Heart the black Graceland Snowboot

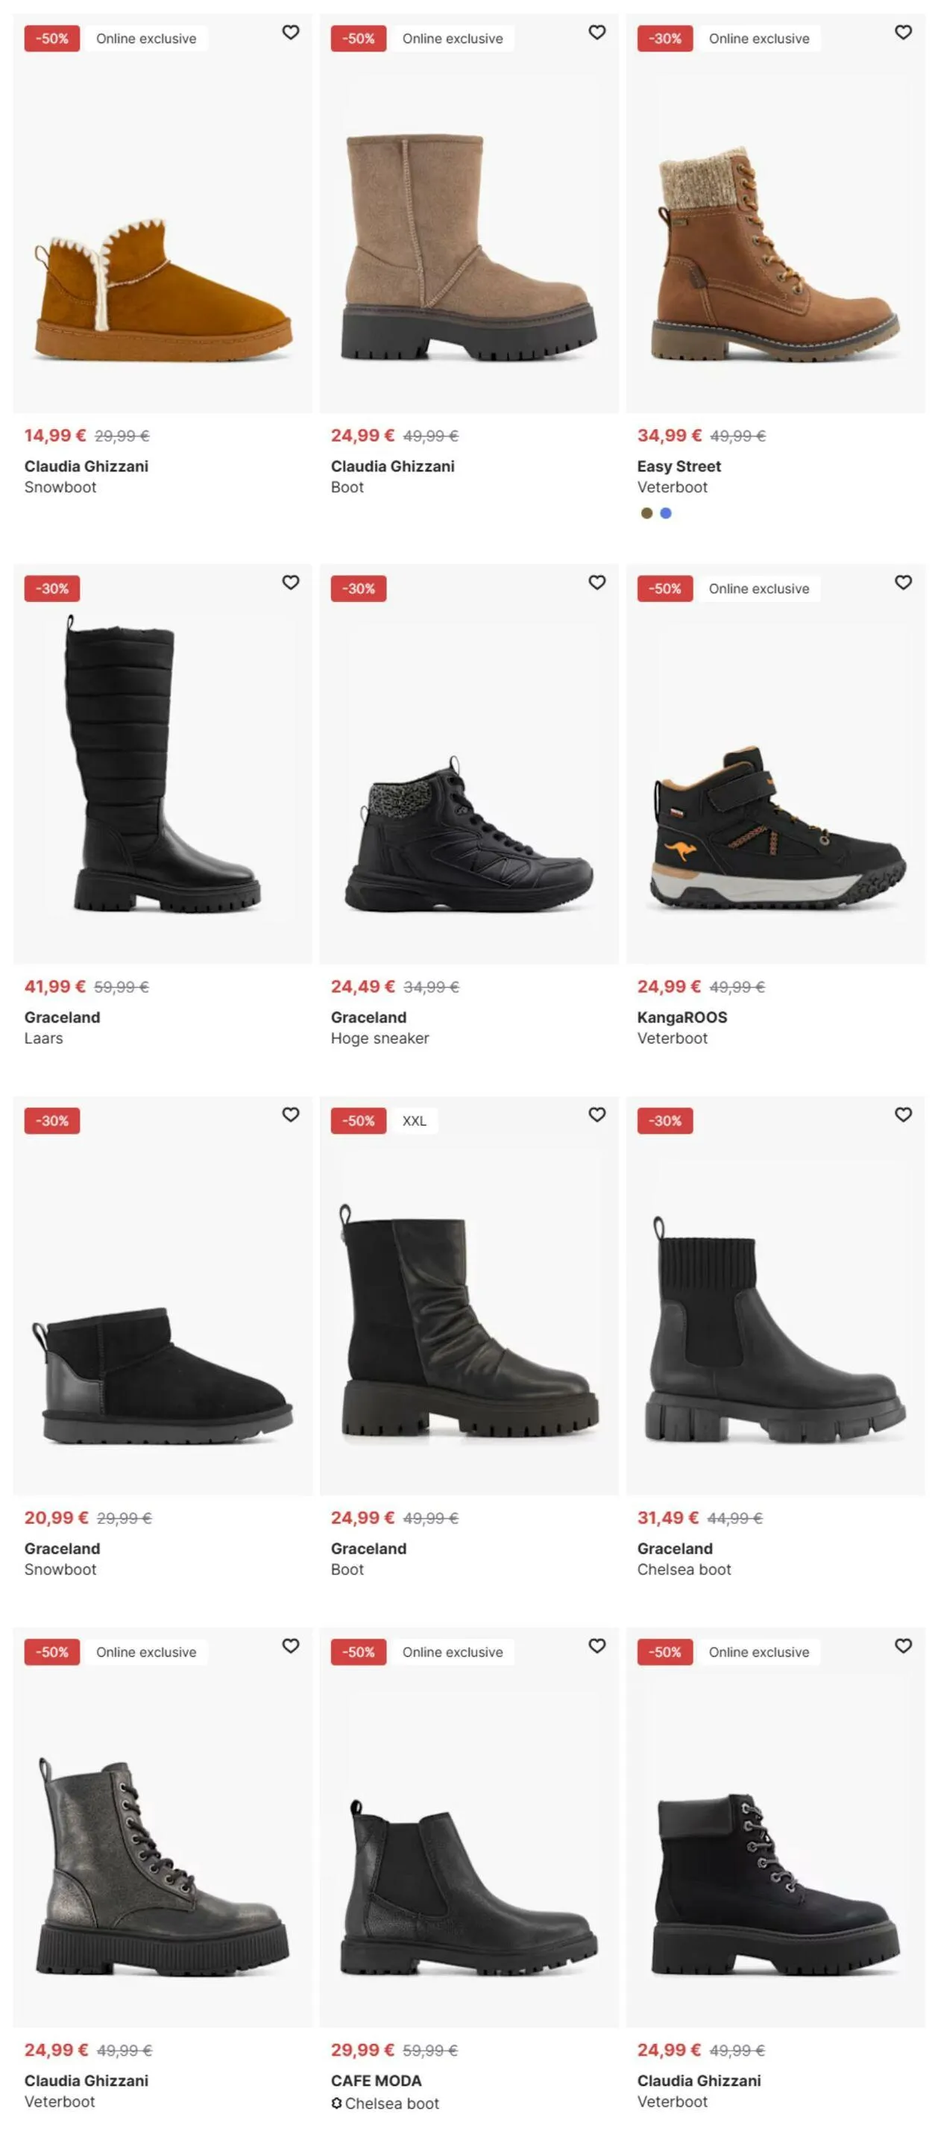coord(291,1114)
